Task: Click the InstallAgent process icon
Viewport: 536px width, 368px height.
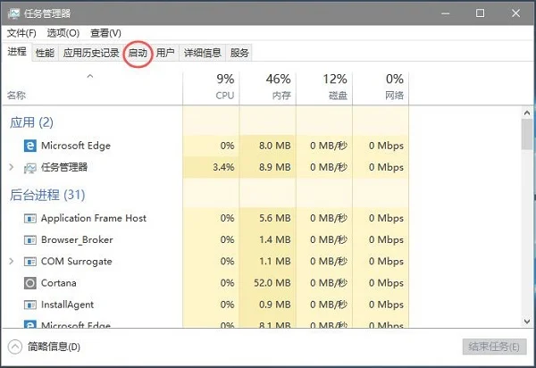Action: [30, 305]
